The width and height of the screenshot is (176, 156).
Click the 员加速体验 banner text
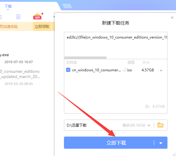coord(9,26)
